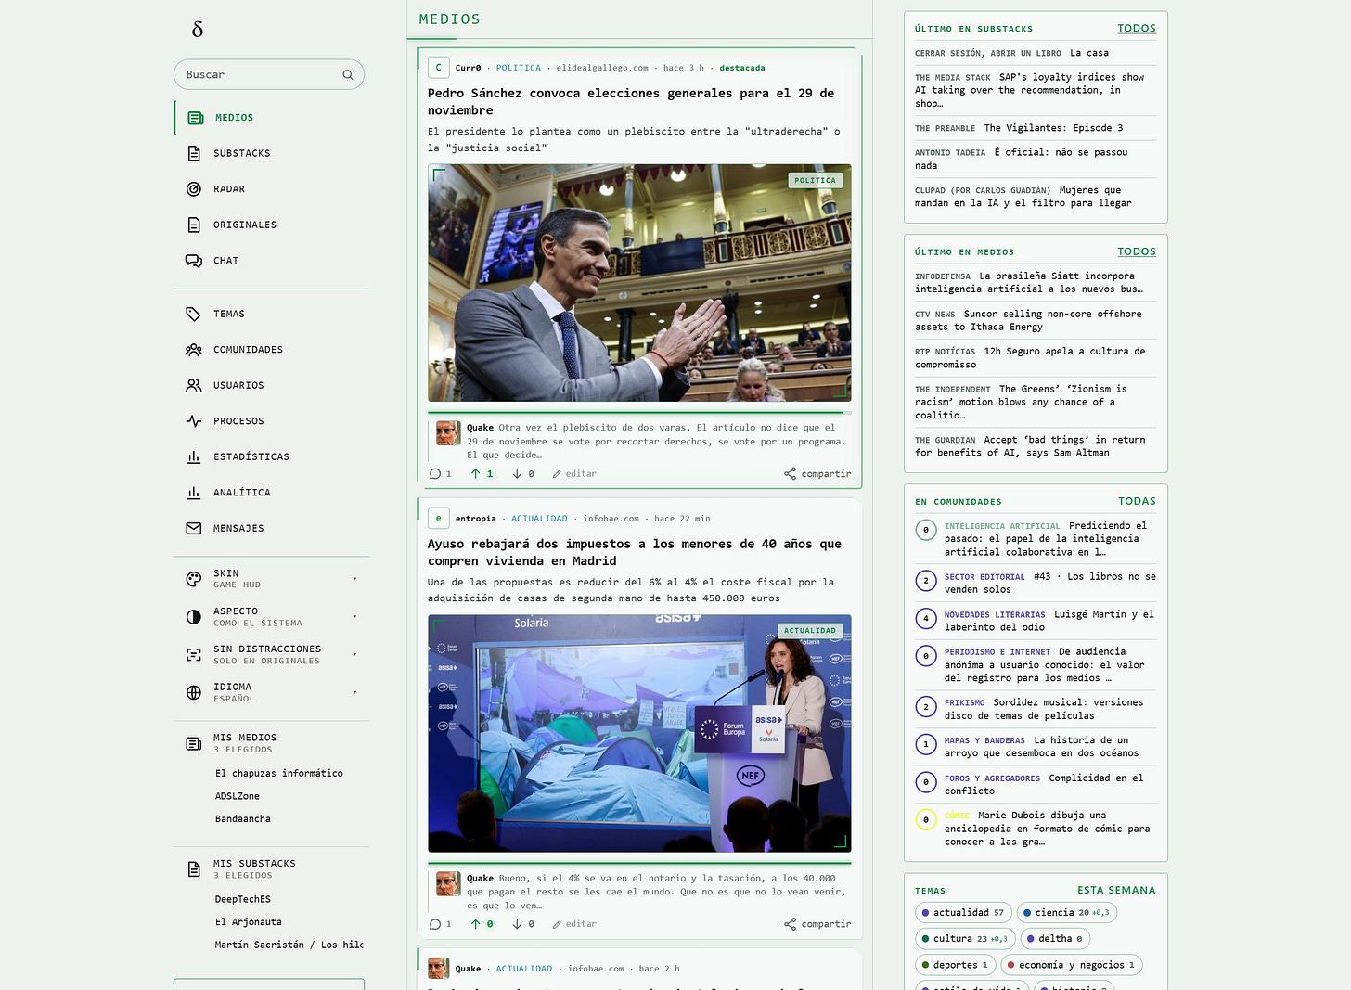Click Todos in Último en Medios
Image resolution: width=1351 pixels, height=990 pixels.
1137,251
